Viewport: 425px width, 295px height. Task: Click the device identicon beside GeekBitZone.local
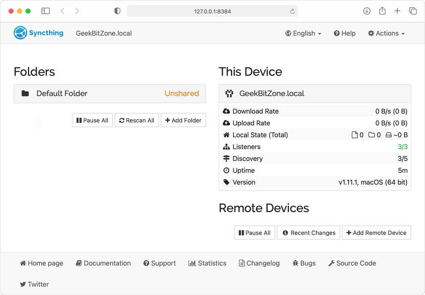point(229,93)
